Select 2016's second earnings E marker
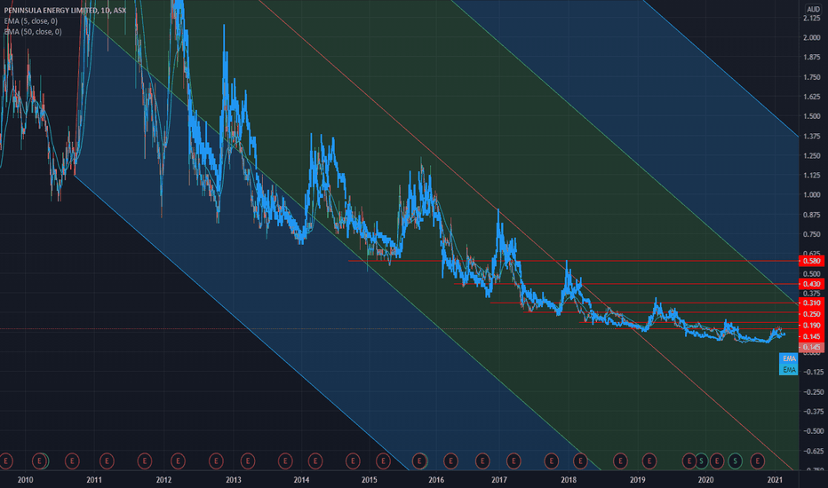 pyautogui.click(x=482, y=461)
